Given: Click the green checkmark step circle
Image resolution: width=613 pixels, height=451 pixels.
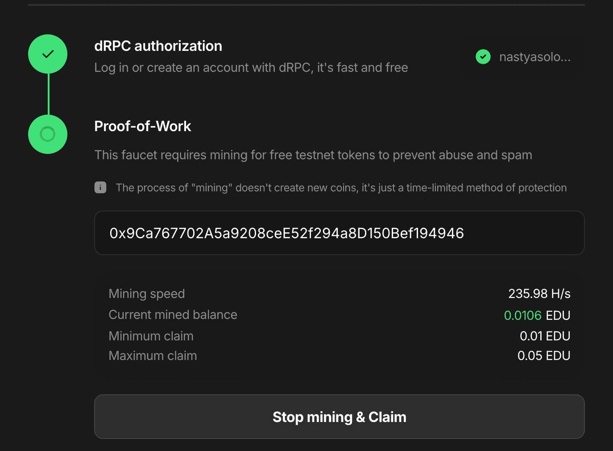Looking at the screenshot, I should coord(48,54).
